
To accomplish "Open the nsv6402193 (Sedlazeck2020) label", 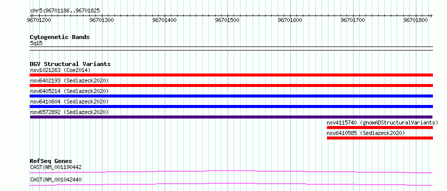I will (x=69, y=80).
